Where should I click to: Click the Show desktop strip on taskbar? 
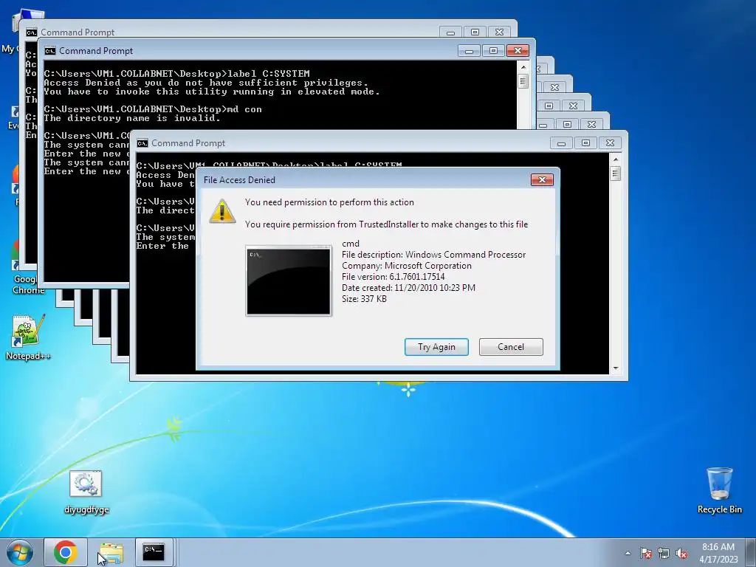coord(751,552)
